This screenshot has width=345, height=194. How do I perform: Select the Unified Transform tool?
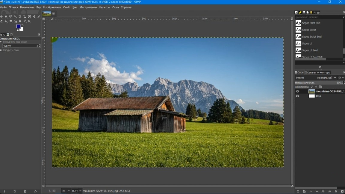click(x=25, y=17)
